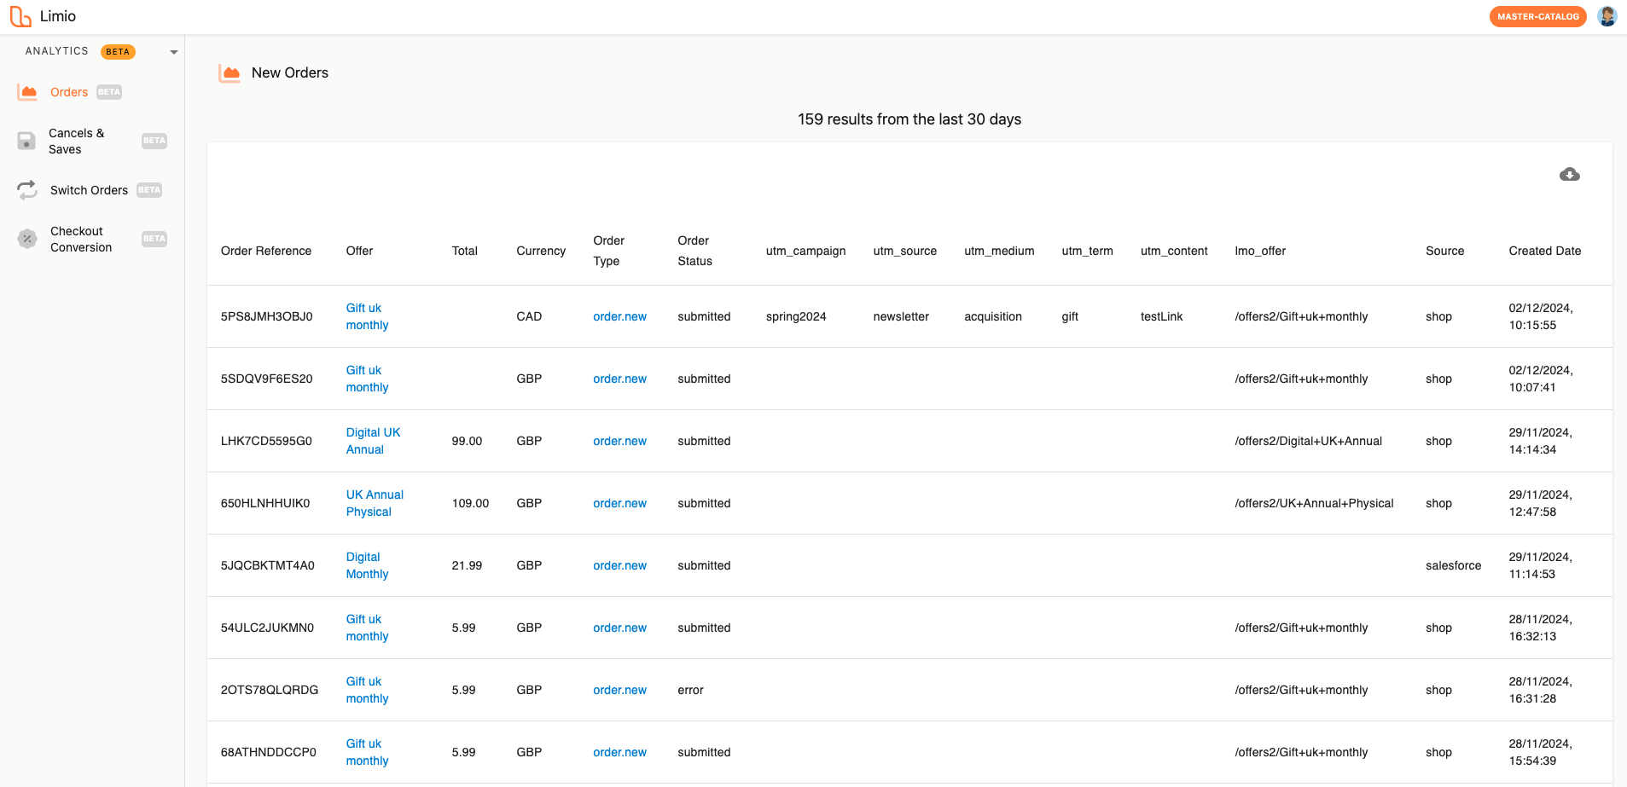1627x787 pixels.
Task: Open the user profile avatar
Action: coord(1607,16)
